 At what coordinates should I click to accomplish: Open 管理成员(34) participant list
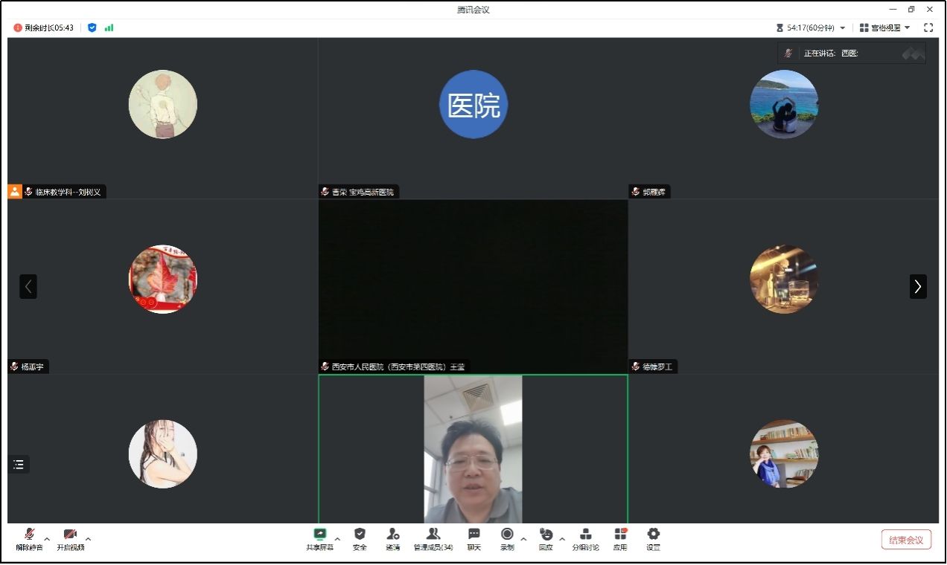pos(433,539)
